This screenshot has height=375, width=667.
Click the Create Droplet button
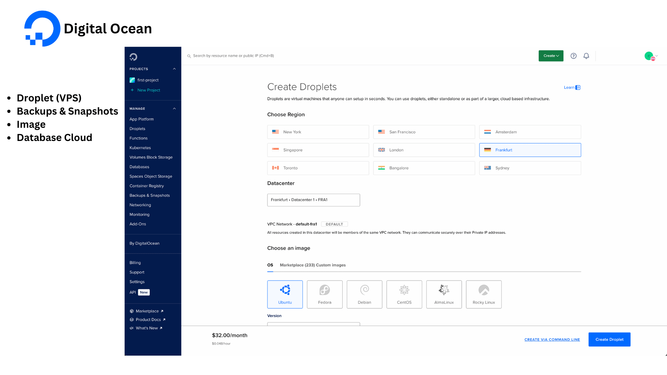pyautogui.click(x=609, y=340)
